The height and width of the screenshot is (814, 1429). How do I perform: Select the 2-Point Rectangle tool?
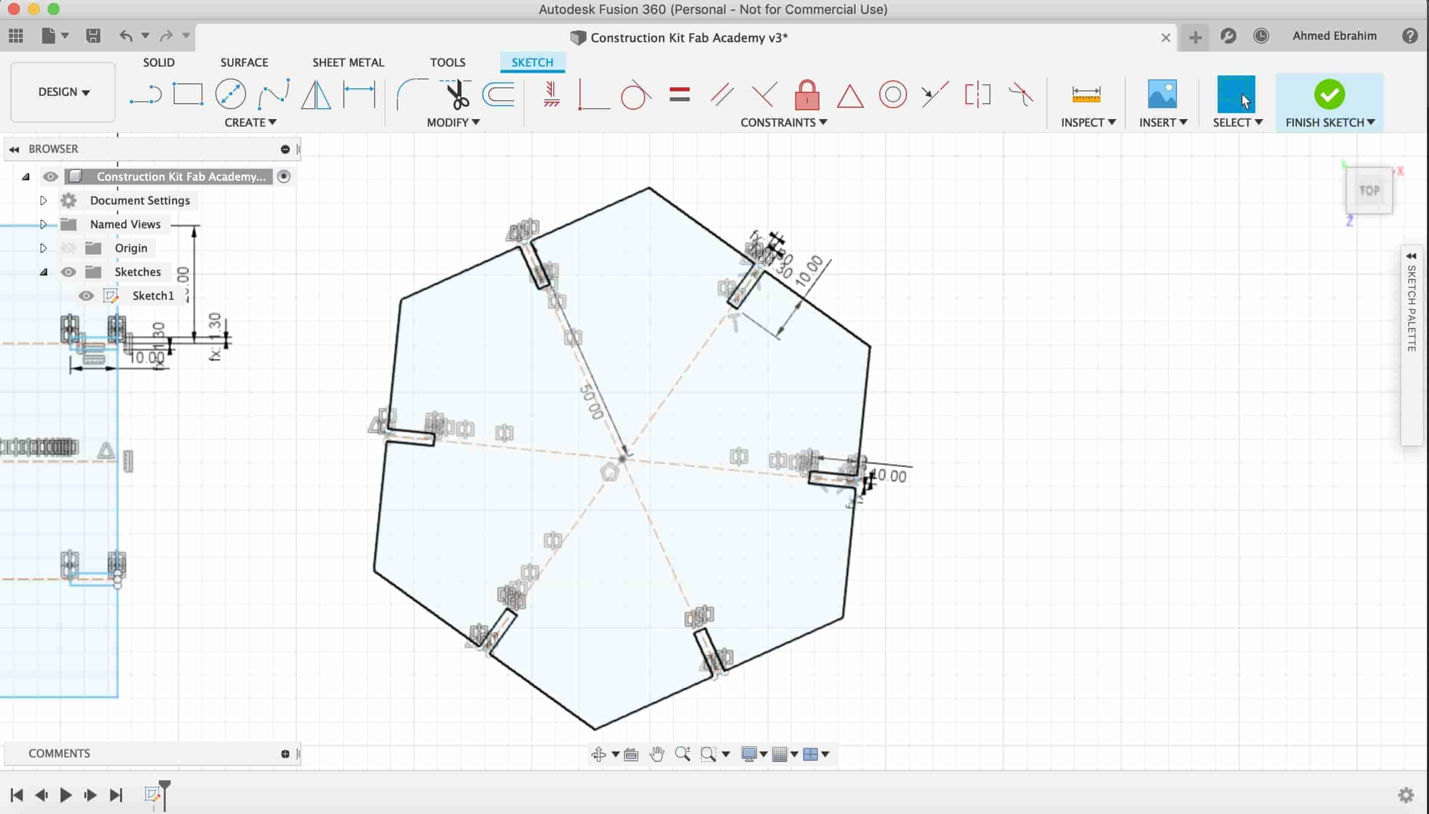point(188,94)
